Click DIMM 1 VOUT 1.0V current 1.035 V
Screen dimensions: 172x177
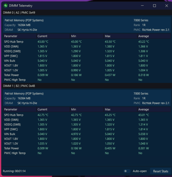coord(42,143)
